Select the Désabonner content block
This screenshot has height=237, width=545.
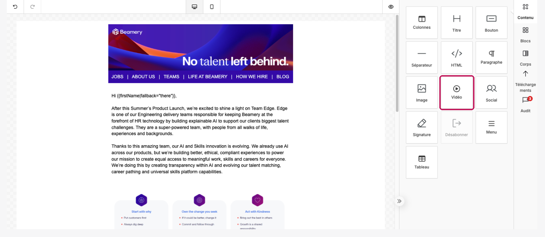click(457, 128)
